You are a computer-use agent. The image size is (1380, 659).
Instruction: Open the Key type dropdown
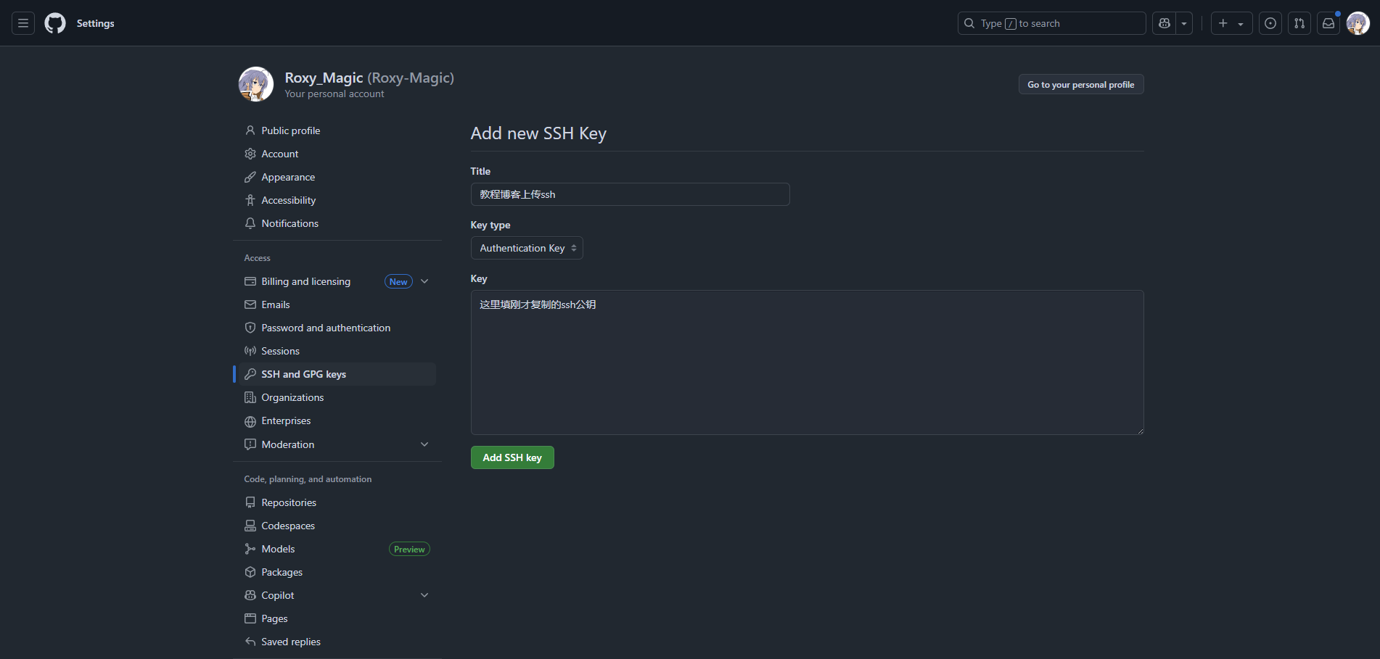click(527, 248)
